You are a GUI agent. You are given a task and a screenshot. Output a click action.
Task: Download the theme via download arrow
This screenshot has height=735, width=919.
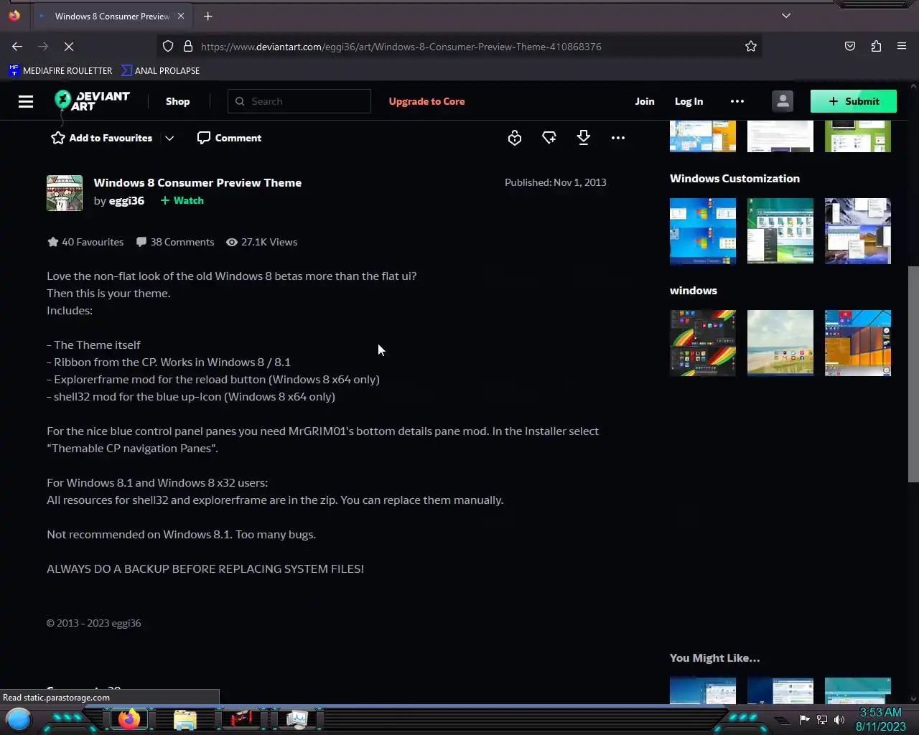584,138
